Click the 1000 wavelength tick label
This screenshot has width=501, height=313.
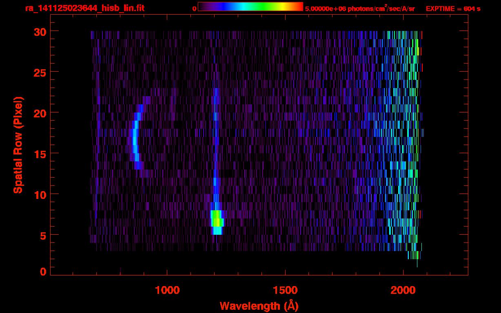167,290
